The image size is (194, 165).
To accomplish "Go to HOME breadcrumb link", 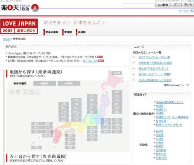I will click(x=7, y=39).
